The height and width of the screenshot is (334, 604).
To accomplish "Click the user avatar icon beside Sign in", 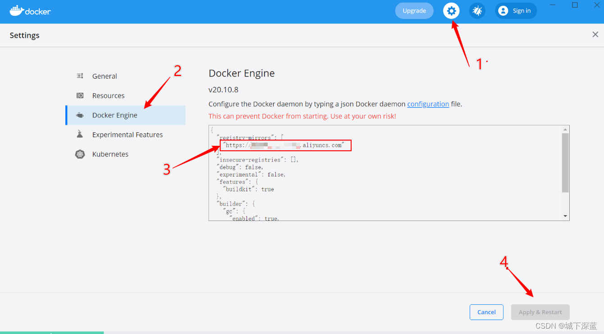I will 503,11.
